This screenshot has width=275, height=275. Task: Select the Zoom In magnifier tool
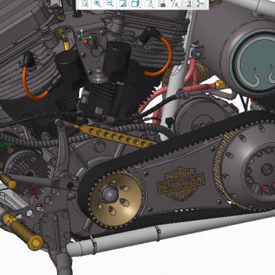tap(98, 3)
